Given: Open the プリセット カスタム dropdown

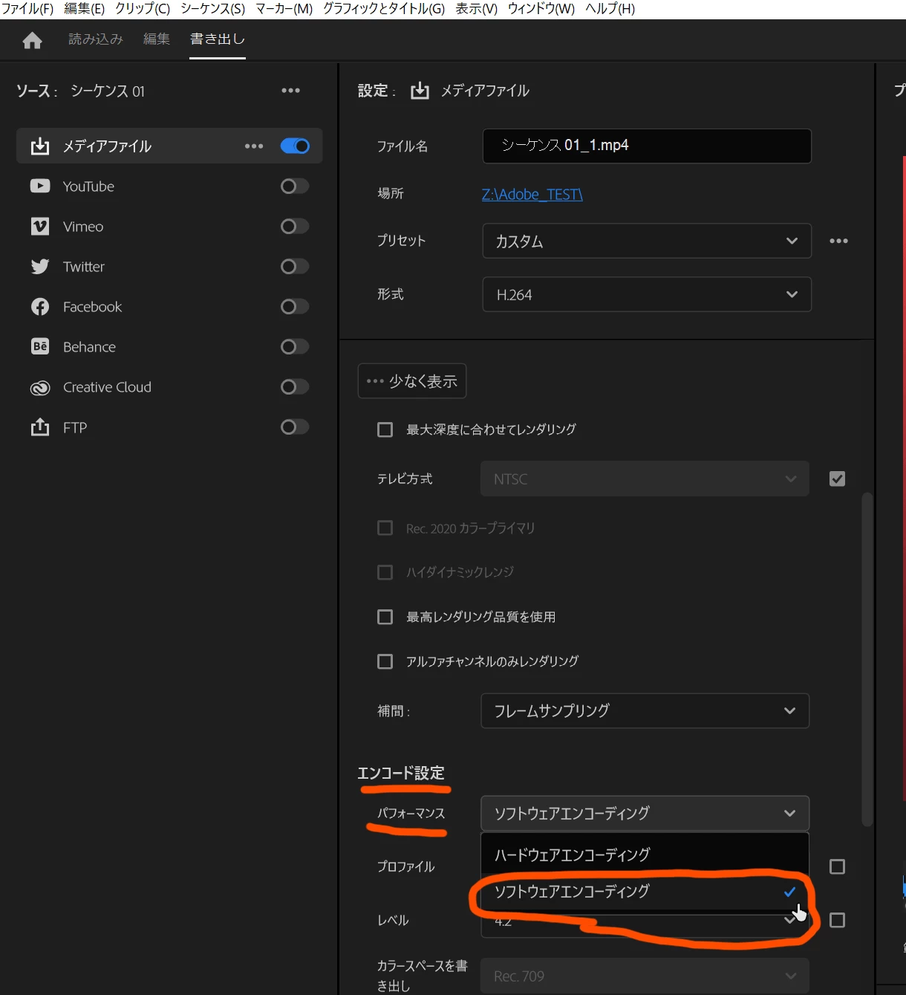Looking at the screenshot, I should coord(647,241).
